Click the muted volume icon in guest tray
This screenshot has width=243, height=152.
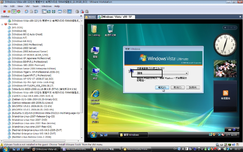223,135
